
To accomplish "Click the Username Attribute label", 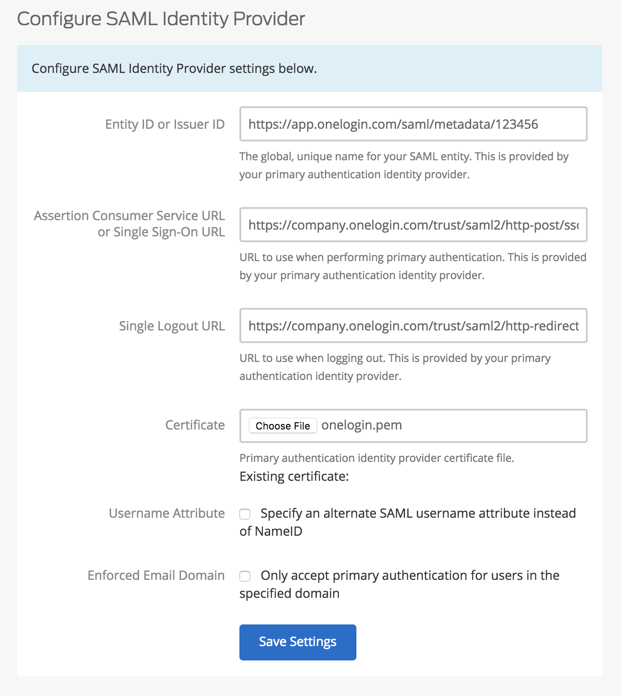I will [166, 513].
